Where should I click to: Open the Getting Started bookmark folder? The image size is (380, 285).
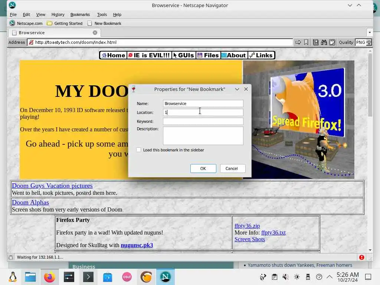65,23
